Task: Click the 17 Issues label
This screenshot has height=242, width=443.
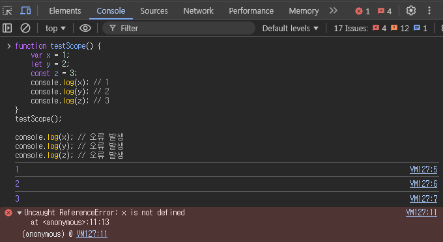Action: pos(351,28)
